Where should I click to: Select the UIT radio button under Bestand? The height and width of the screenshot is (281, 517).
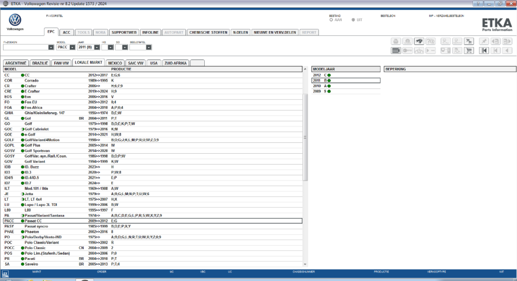[353, 20]
